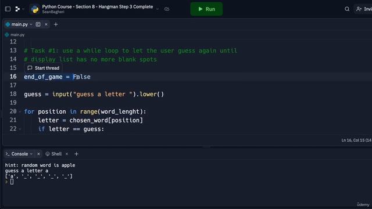Click Start thread comment button
This screenshot has height=209, width=372.
click(x=44, y=68)
